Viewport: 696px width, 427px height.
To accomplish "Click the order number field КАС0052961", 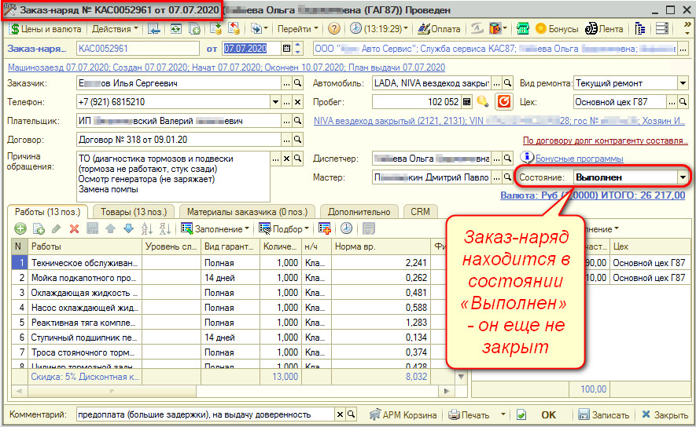I will pos(138,49).
